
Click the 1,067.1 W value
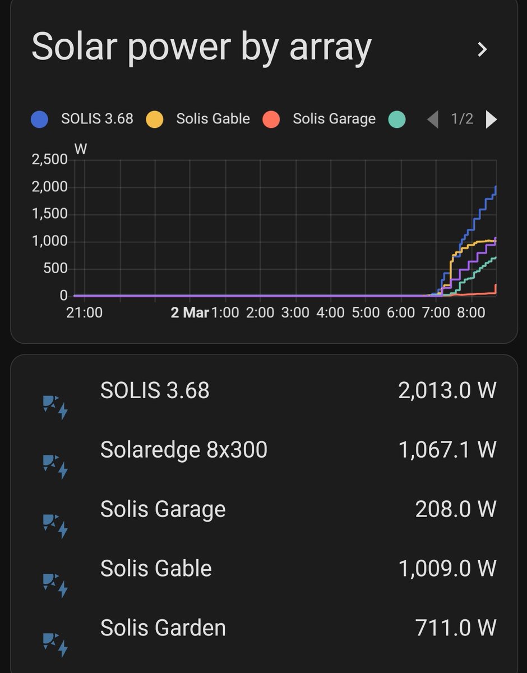coord(447,450)
